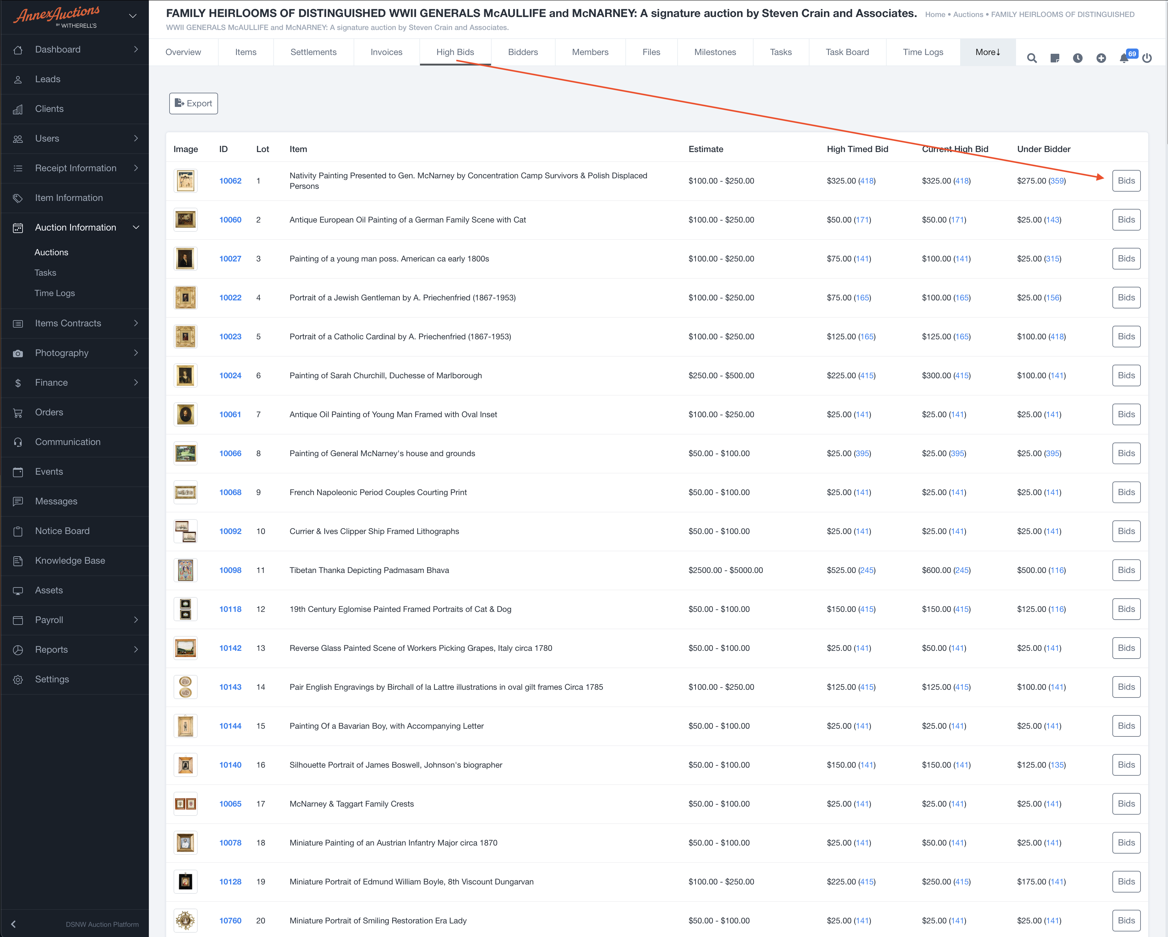Collapse the Auction Information section
This screenshot has width=1168, height=937.
136,228
